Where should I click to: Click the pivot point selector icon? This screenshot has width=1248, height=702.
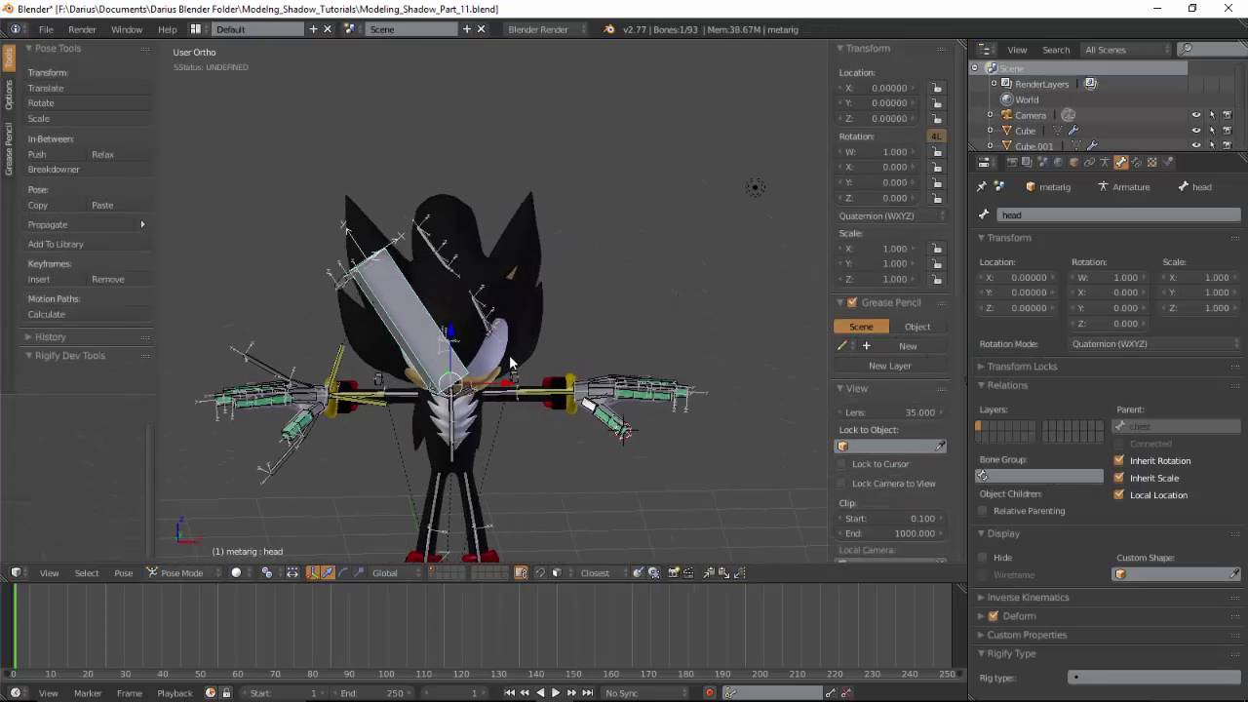click(266, 573)
